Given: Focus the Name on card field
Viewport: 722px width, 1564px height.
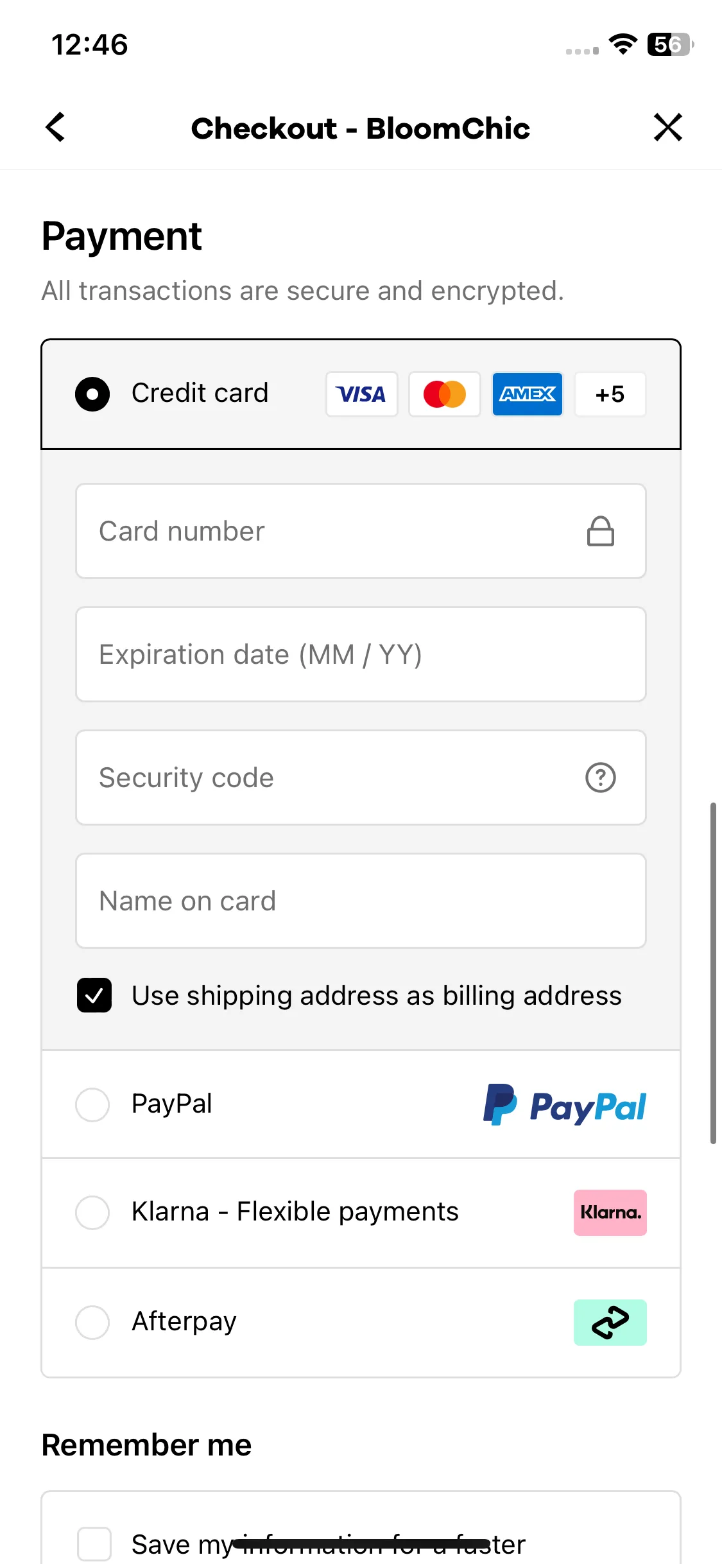Looking at the screenshot, I should coord(361,901).
